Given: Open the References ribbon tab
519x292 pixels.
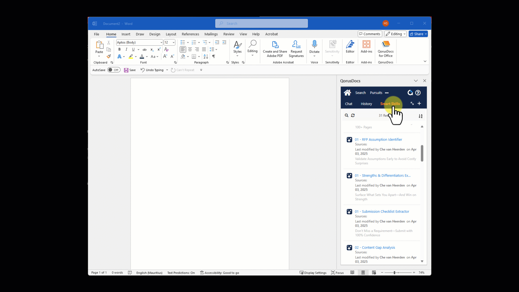Looking at the screenshot, I should 190,34.
